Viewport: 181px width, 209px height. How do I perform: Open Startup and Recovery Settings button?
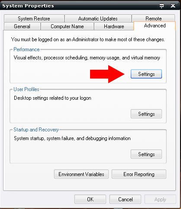point(146,154)
